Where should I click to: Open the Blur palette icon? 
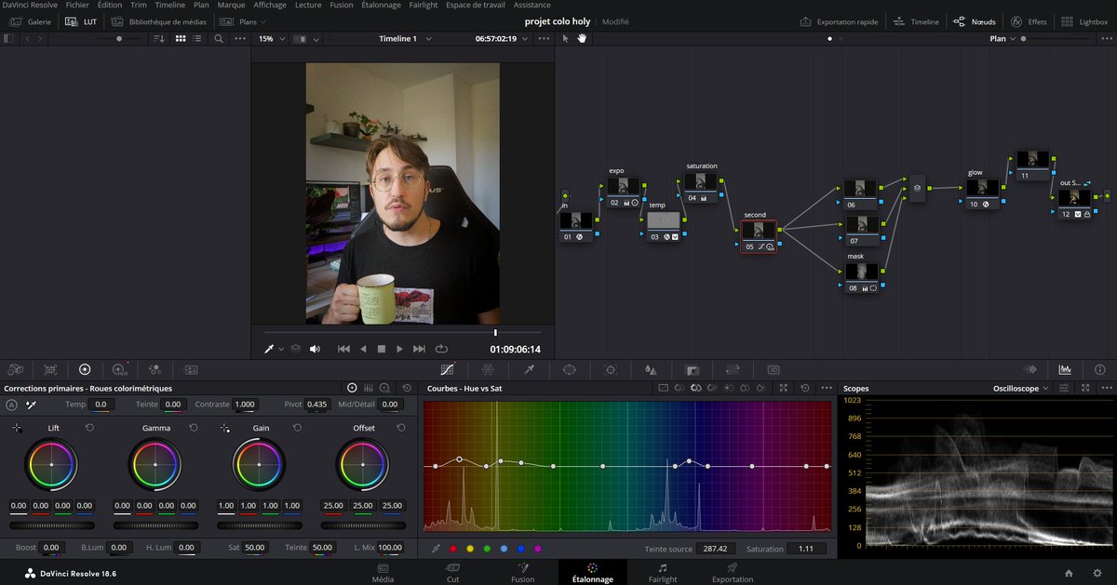[651, 369]
